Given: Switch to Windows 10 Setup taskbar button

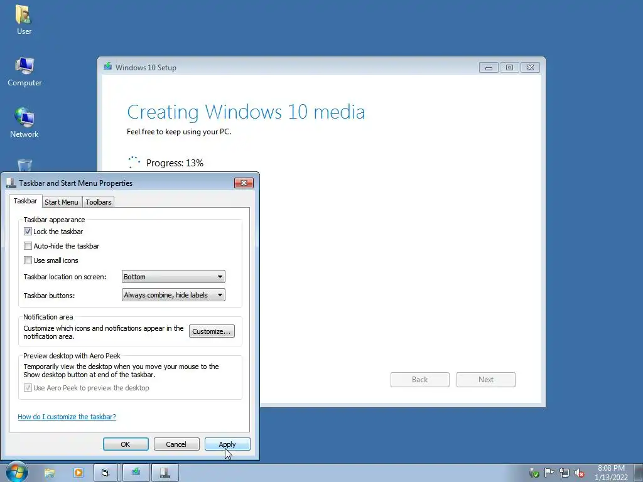Looking at the screenshot, I should [136, 473].
